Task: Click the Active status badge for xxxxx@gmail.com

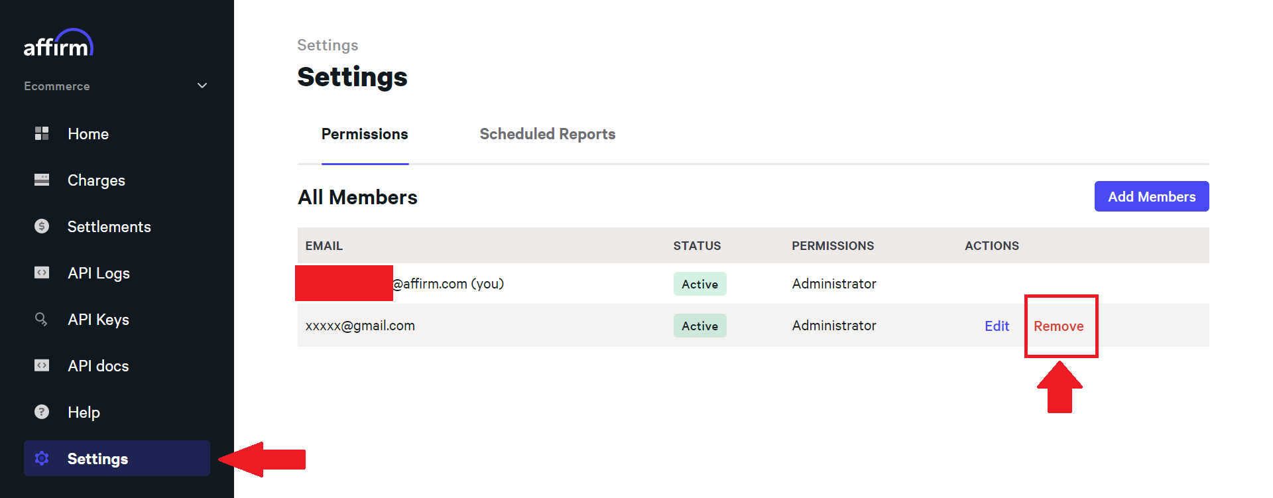Action: tap(700, 326)
